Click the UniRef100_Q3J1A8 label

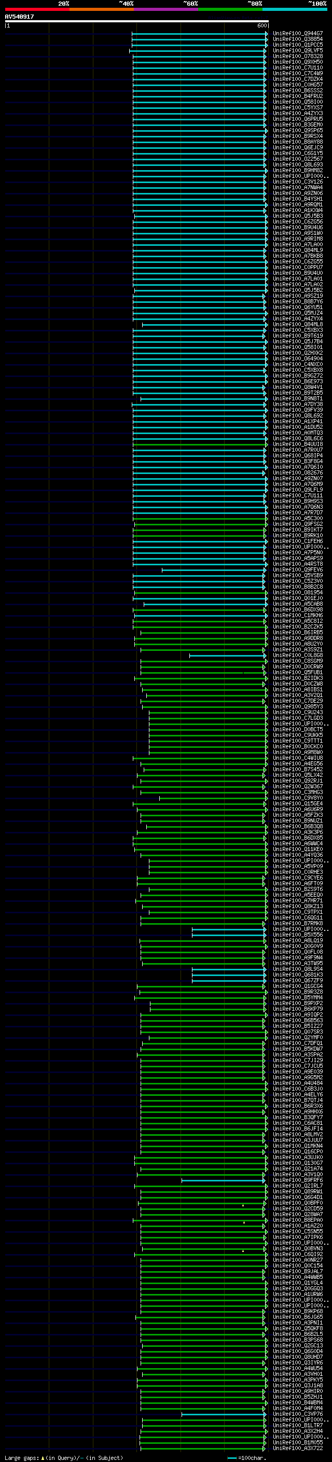pyautogui.click(x=298, y=1385)
